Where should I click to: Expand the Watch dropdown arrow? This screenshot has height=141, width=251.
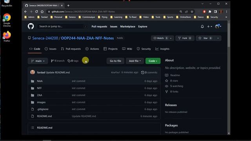[x=171, y=38]
